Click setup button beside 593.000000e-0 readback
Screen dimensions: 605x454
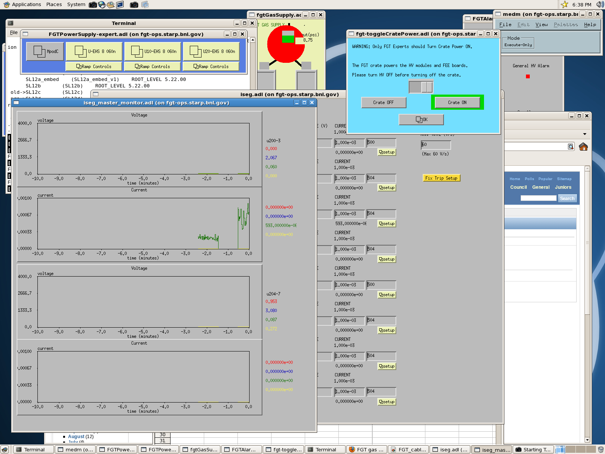click(x=387, y=224)
